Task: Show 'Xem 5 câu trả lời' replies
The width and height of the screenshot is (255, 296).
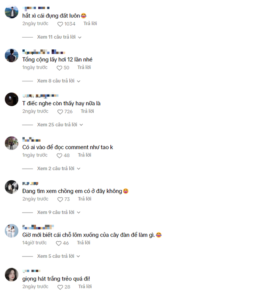Action: pos(59,256)
